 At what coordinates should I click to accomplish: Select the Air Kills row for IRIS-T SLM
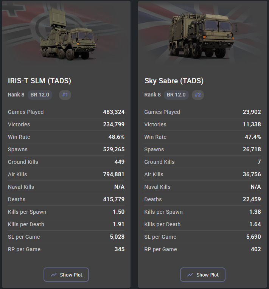66,174
